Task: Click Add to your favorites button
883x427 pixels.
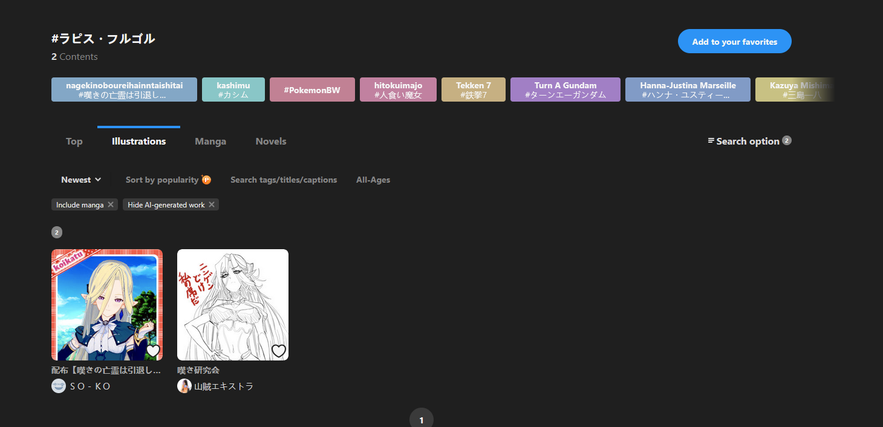Action: (x=735, y=41)
